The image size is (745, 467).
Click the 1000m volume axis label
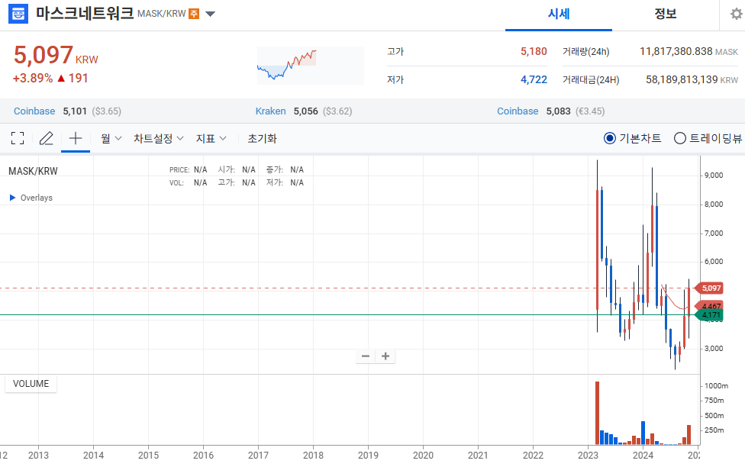click(717, 386)
